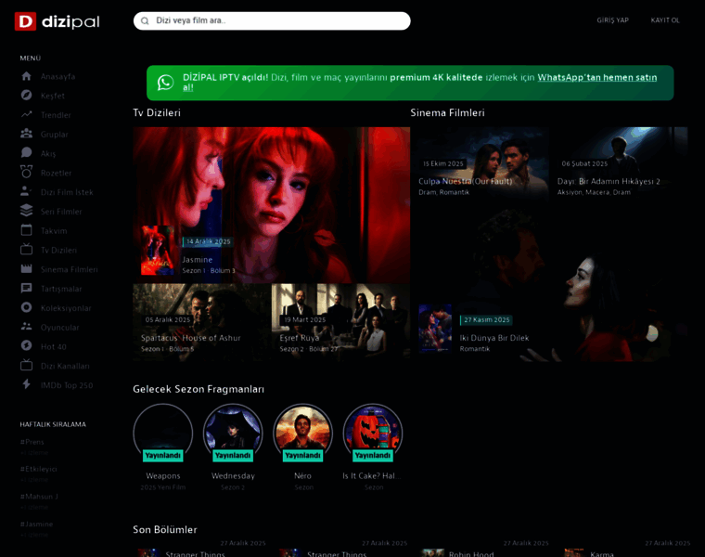This screenshot has height=557, width=705.
Task: Click the WhatsApp icon in green banner
Action: pyautogui.click(x=165, y=83)
